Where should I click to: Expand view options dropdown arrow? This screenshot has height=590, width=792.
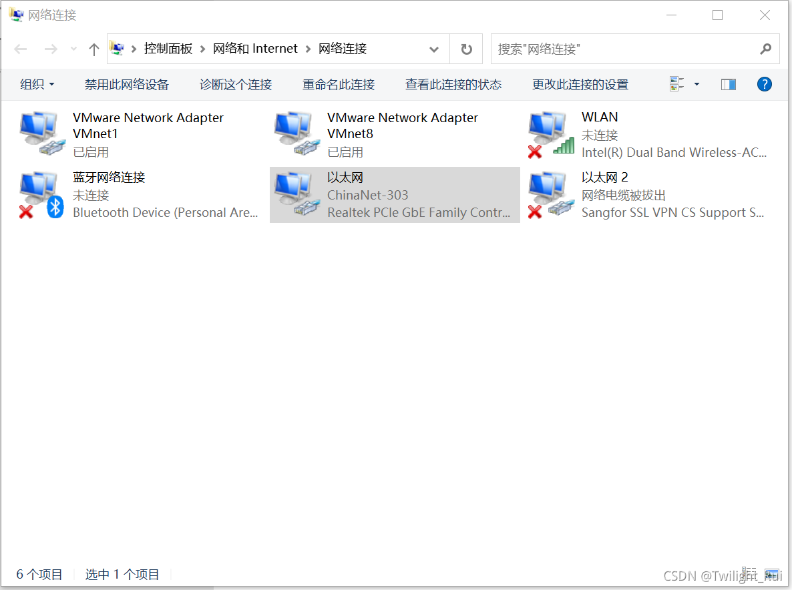[x=697, y=84]
